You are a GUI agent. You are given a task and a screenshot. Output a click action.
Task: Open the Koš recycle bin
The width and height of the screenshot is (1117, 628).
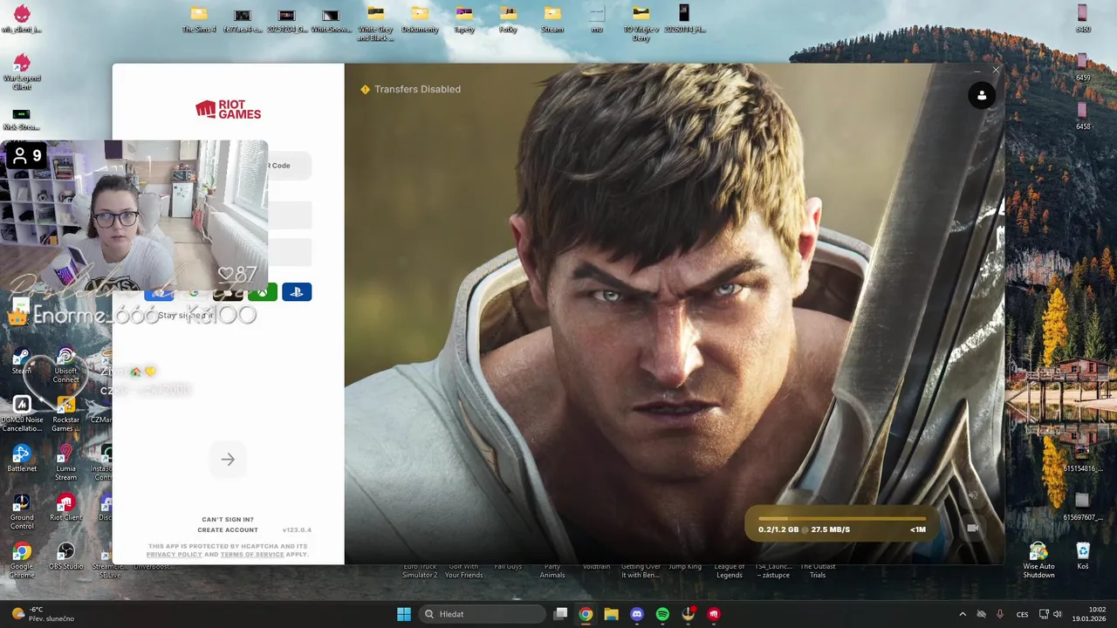click(1083, 556)
